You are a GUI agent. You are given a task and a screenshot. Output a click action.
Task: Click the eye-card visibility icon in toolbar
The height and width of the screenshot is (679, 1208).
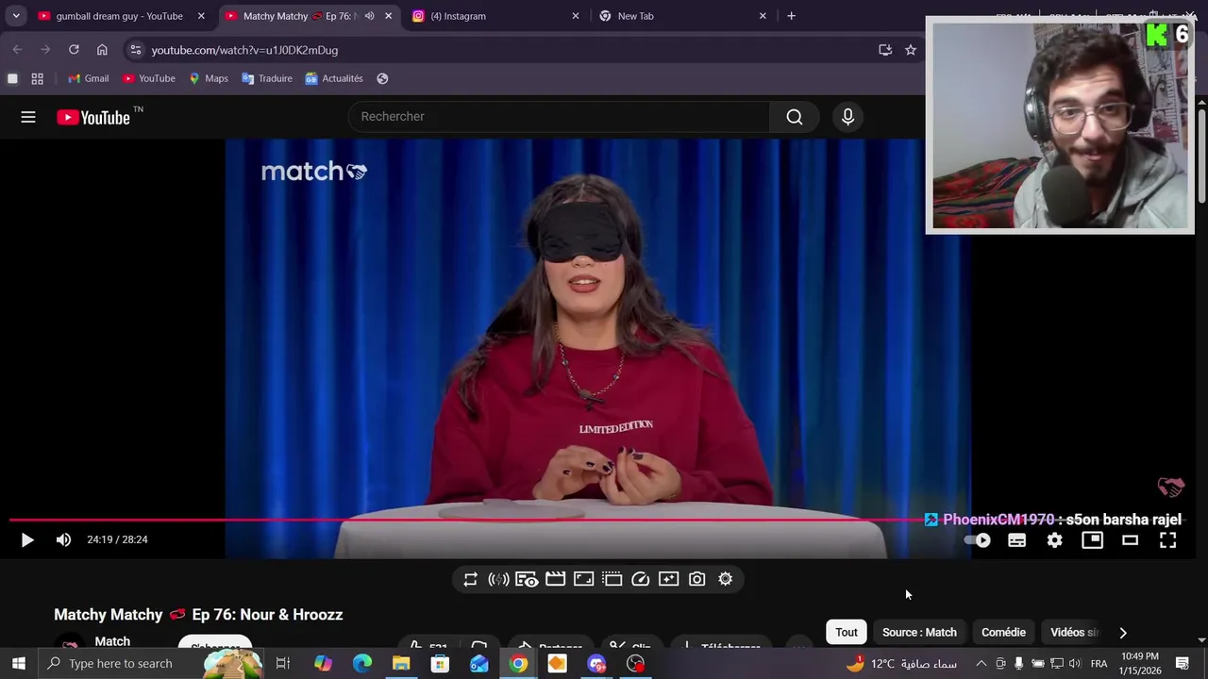pos(527,579)
